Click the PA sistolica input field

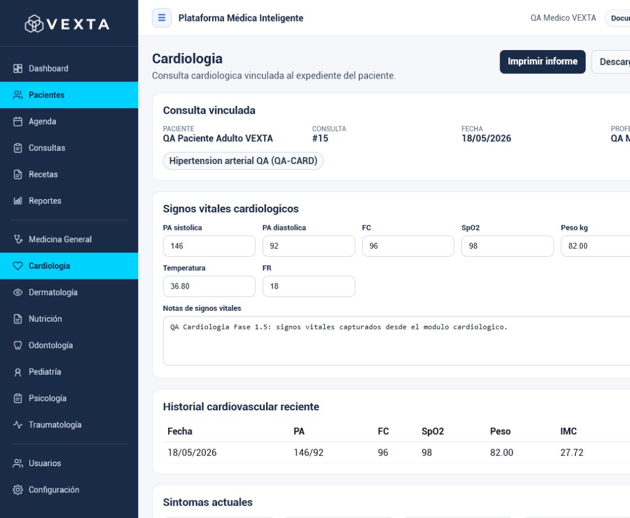pyautogui.click(x=209, y=246)
